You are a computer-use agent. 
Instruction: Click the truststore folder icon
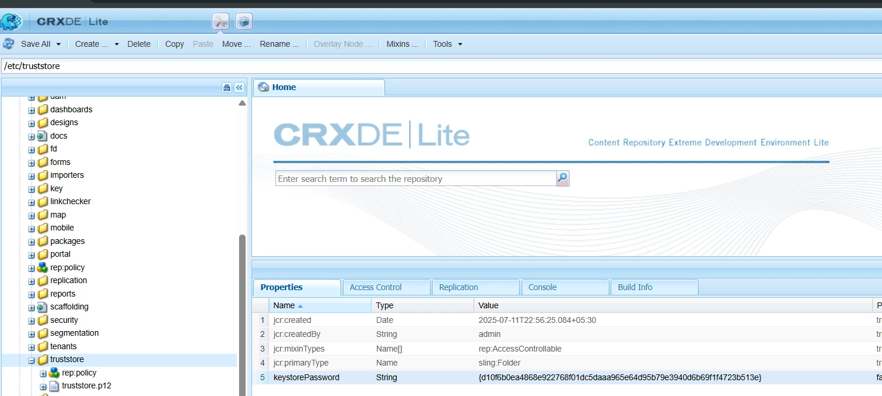43,359
